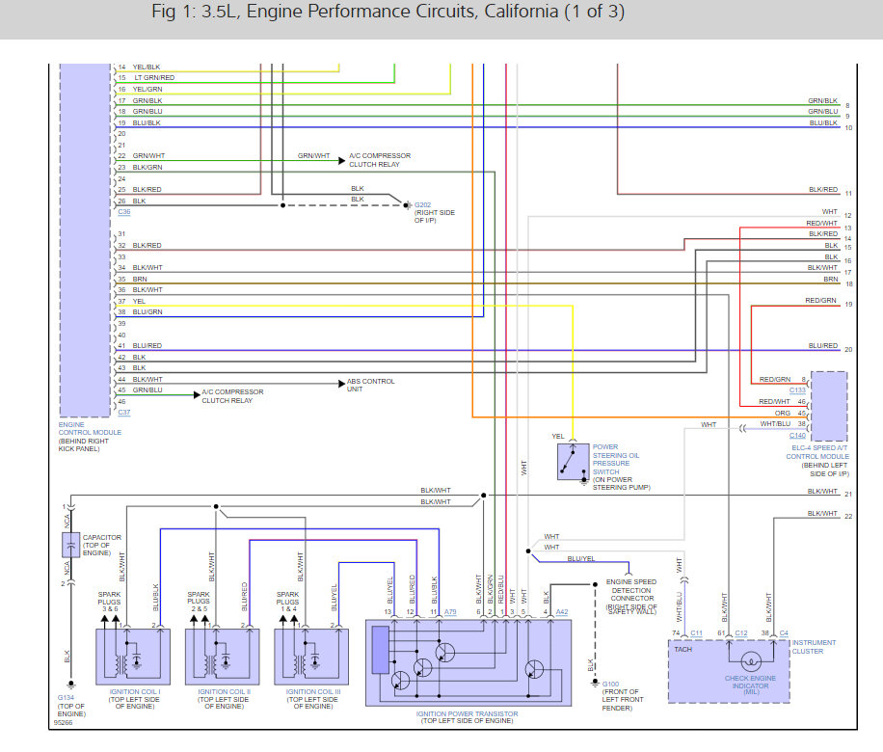The width and height of the screenshot is (883, 752).
Task: Click the Ignition Coil II component box
Action: point(222,657)
